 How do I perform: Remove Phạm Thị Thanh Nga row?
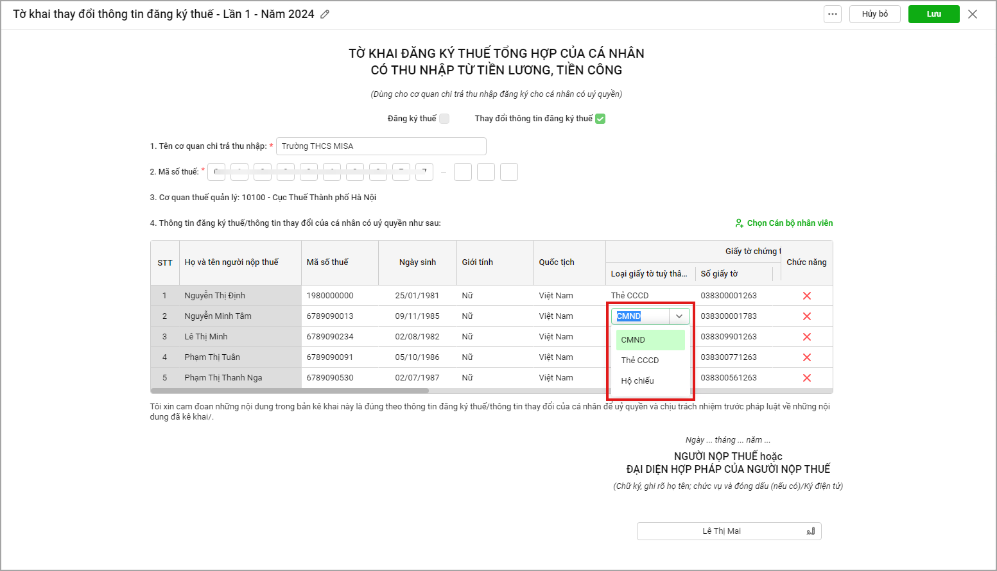(x=806, y=378)
